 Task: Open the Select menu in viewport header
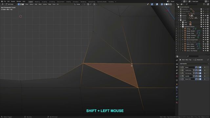click(31, 4)
